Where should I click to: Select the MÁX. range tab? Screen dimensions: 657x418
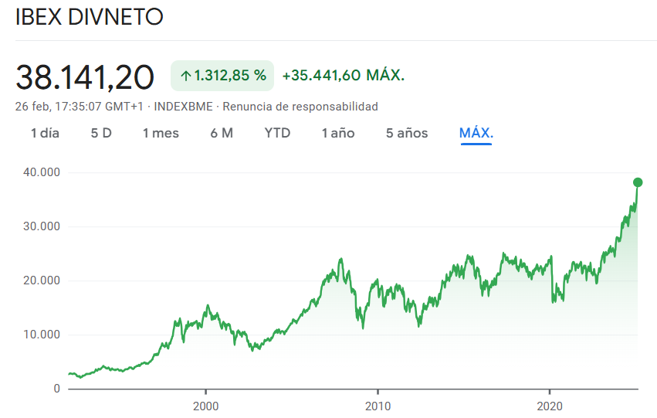pos(476,134)
